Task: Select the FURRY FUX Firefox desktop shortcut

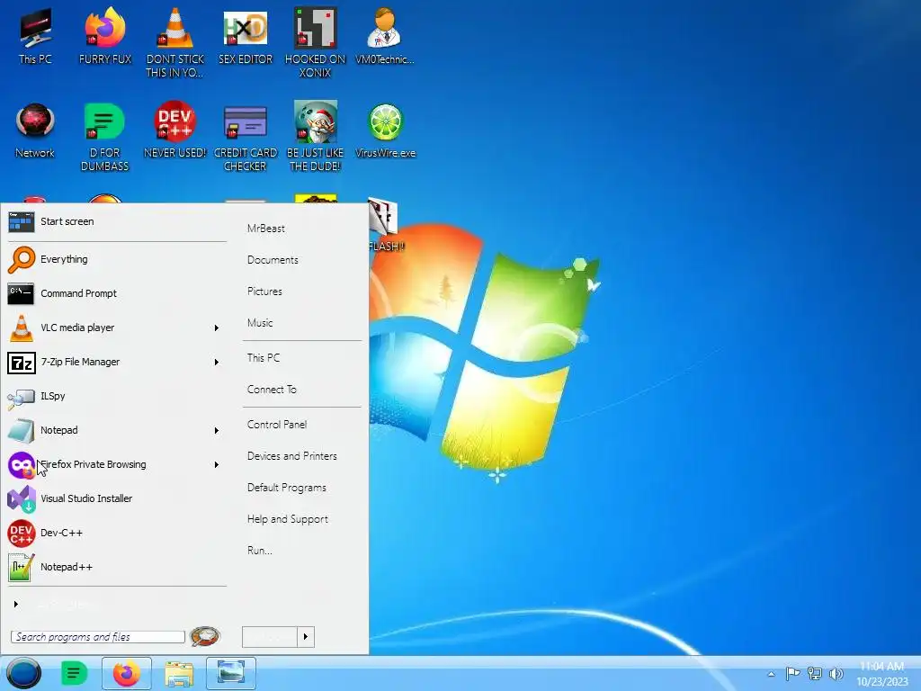Action: tap(105, 35)
